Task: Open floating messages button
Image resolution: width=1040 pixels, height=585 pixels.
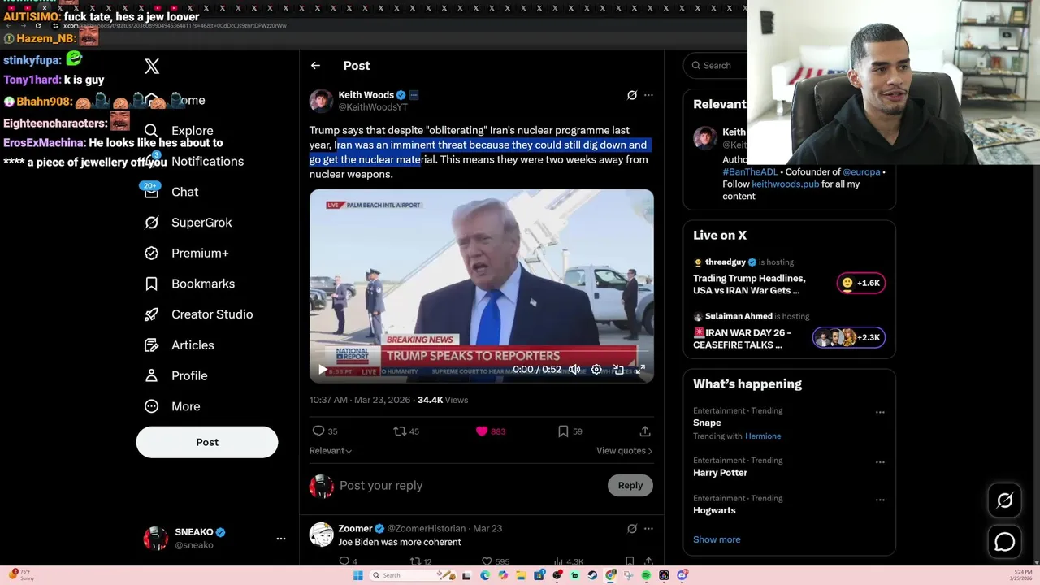Action: tap(1005, 542)
